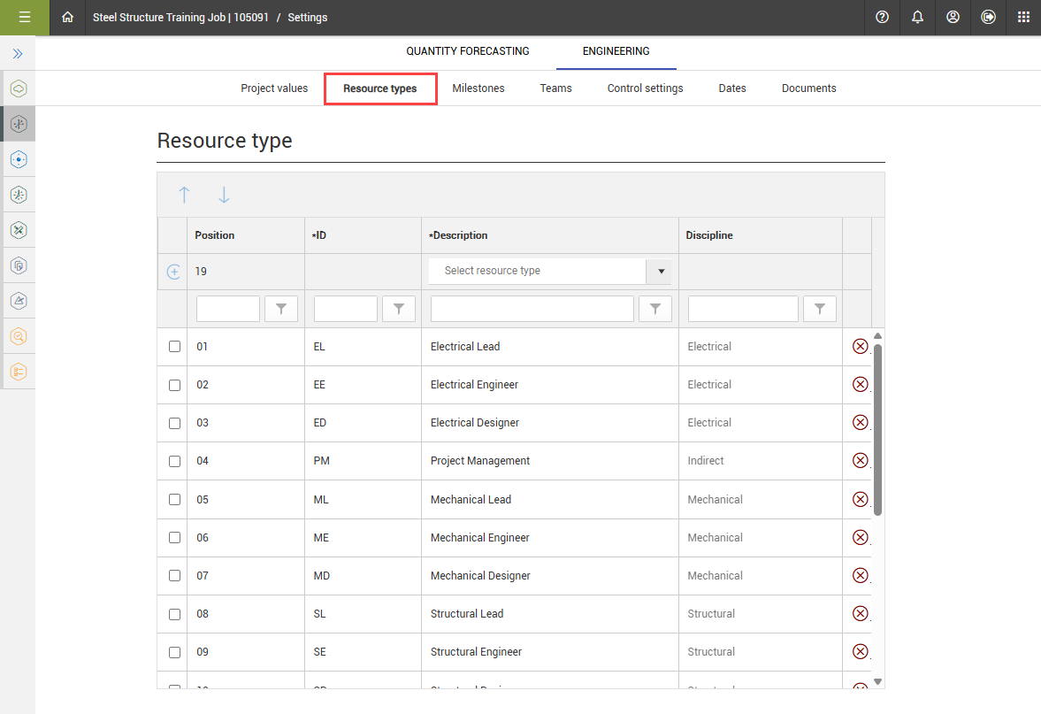Click the home icon in the header
Image resolution: width=1041 pixels, height=714 pixels.
67,18
